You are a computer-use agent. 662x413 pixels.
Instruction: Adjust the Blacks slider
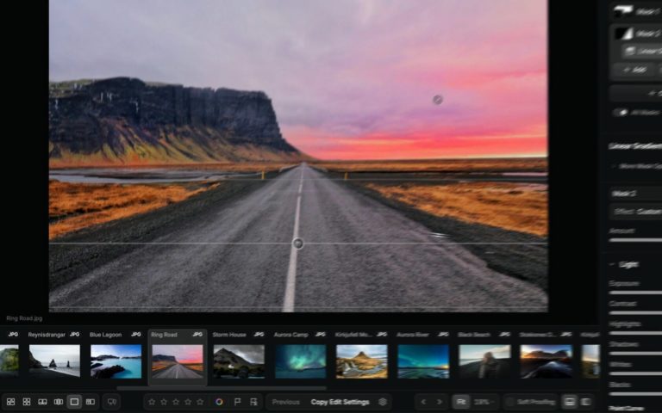click(x=635, y=393)
